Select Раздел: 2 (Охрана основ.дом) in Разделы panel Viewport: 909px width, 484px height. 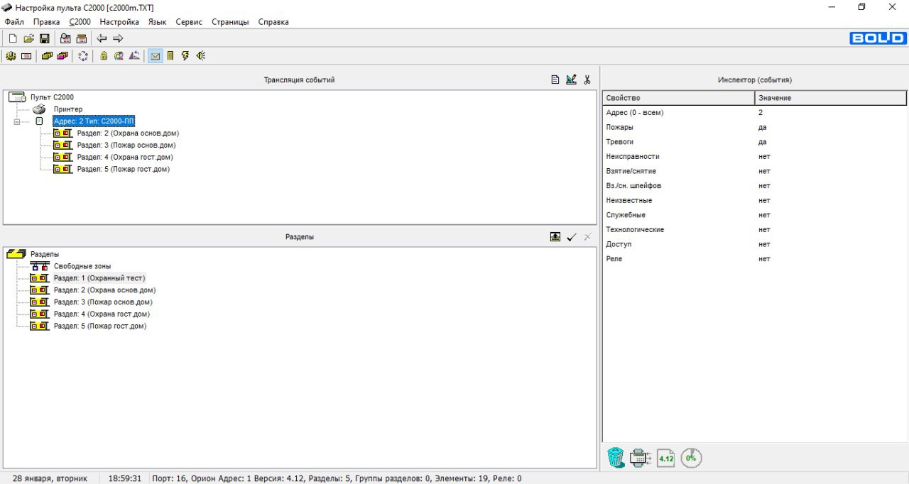click(x=104, y=290)
